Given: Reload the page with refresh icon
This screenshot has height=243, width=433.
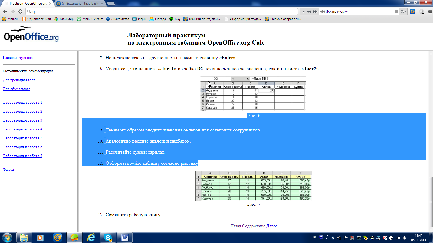Looking at the screenshot, I should (x=20, y=11).
